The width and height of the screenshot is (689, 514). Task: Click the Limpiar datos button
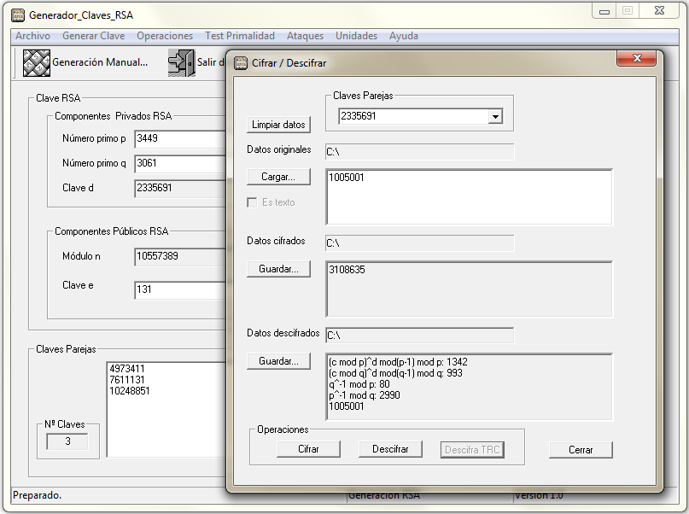[x=278, y=125]
